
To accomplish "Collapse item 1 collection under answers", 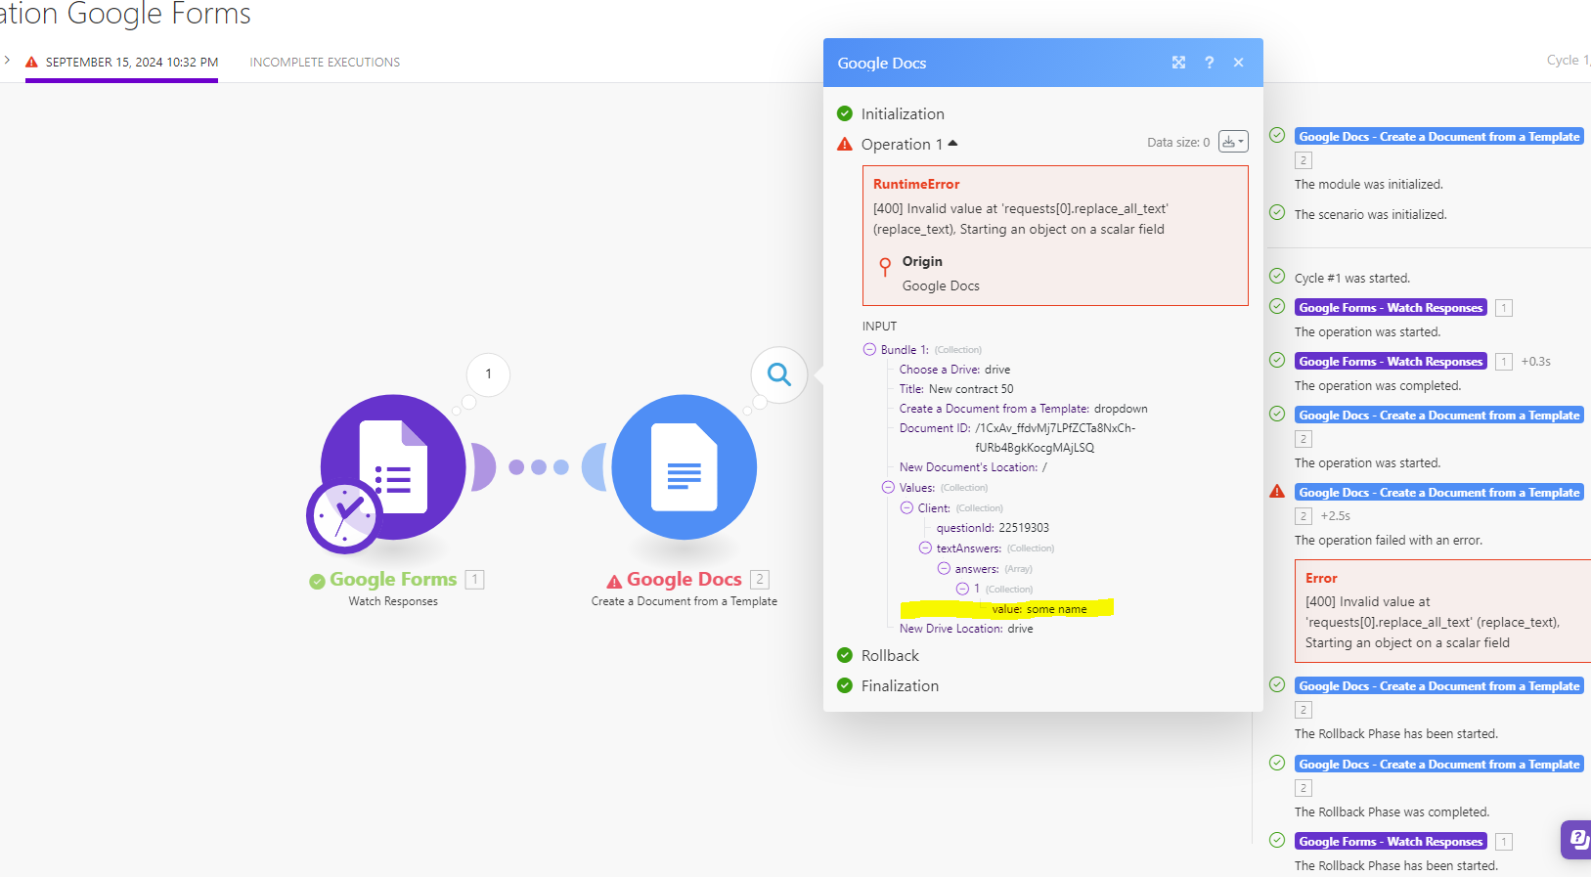I will 962,589.
